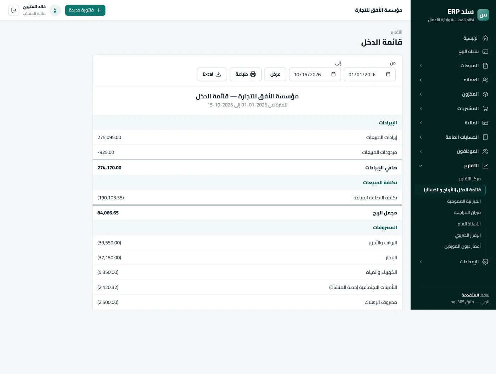Viewport: 496px width, 374px height.
Task: Click the المشتريات cart icon
Action: tap(485, 109)
